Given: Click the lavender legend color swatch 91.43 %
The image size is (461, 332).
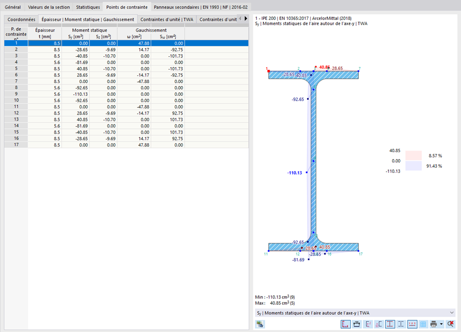Looking at the screenshot, I should (x=413, y=166).
